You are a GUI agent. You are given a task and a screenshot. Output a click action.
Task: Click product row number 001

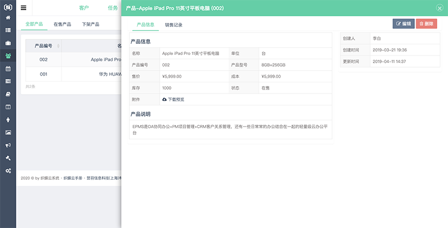(x=44, y=74)
